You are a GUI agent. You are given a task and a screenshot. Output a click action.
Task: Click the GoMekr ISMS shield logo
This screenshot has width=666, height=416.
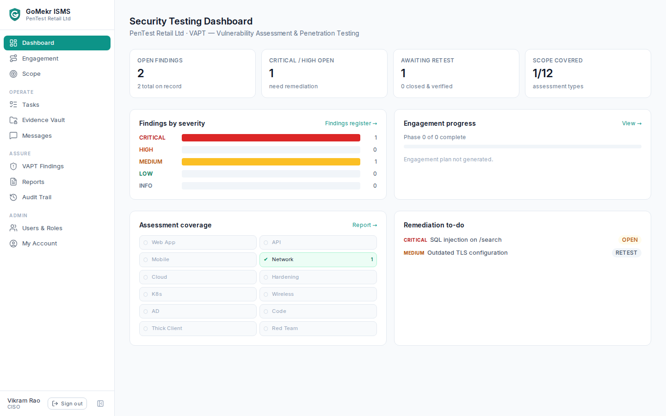(15, 15)
